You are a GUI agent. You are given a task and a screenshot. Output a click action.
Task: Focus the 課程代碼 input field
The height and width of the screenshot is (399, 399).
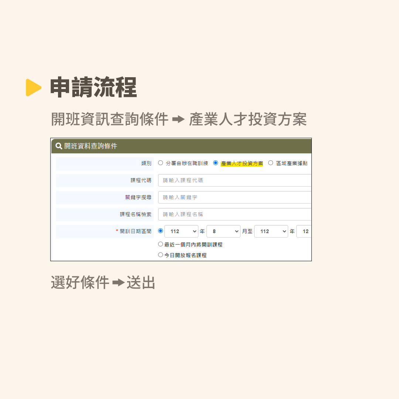[x=235, y=180]
